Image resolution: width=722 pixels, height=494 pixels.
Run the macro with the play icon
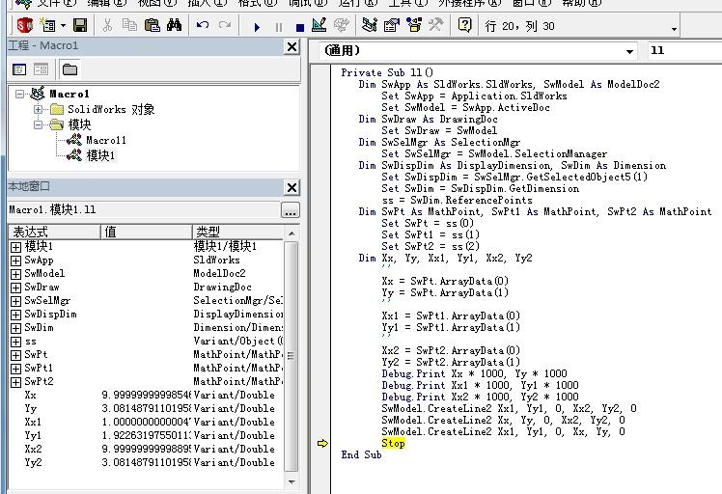[x=257, y=28]
